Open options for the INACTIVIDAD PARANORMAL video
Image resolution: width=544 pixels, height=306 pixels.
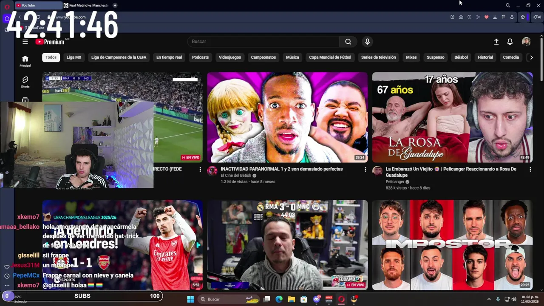pos(365,169)
